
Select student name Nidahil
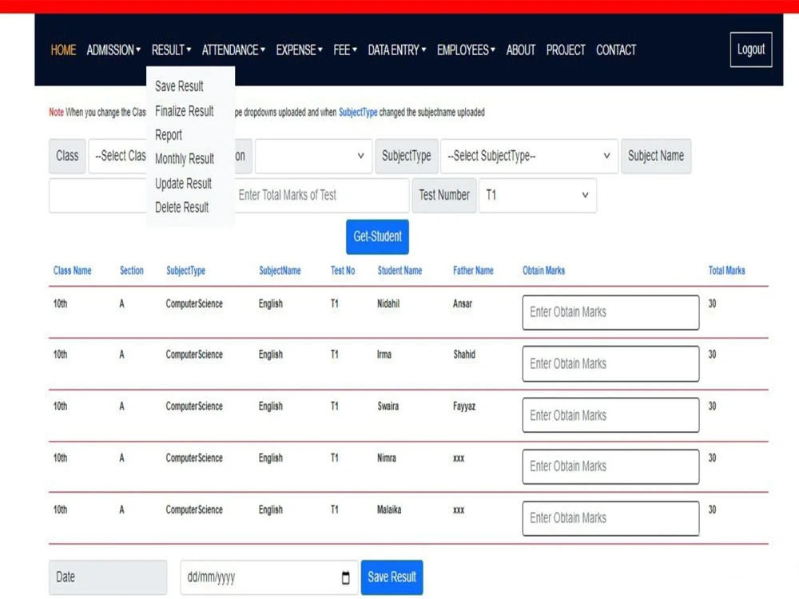[388, 303]
